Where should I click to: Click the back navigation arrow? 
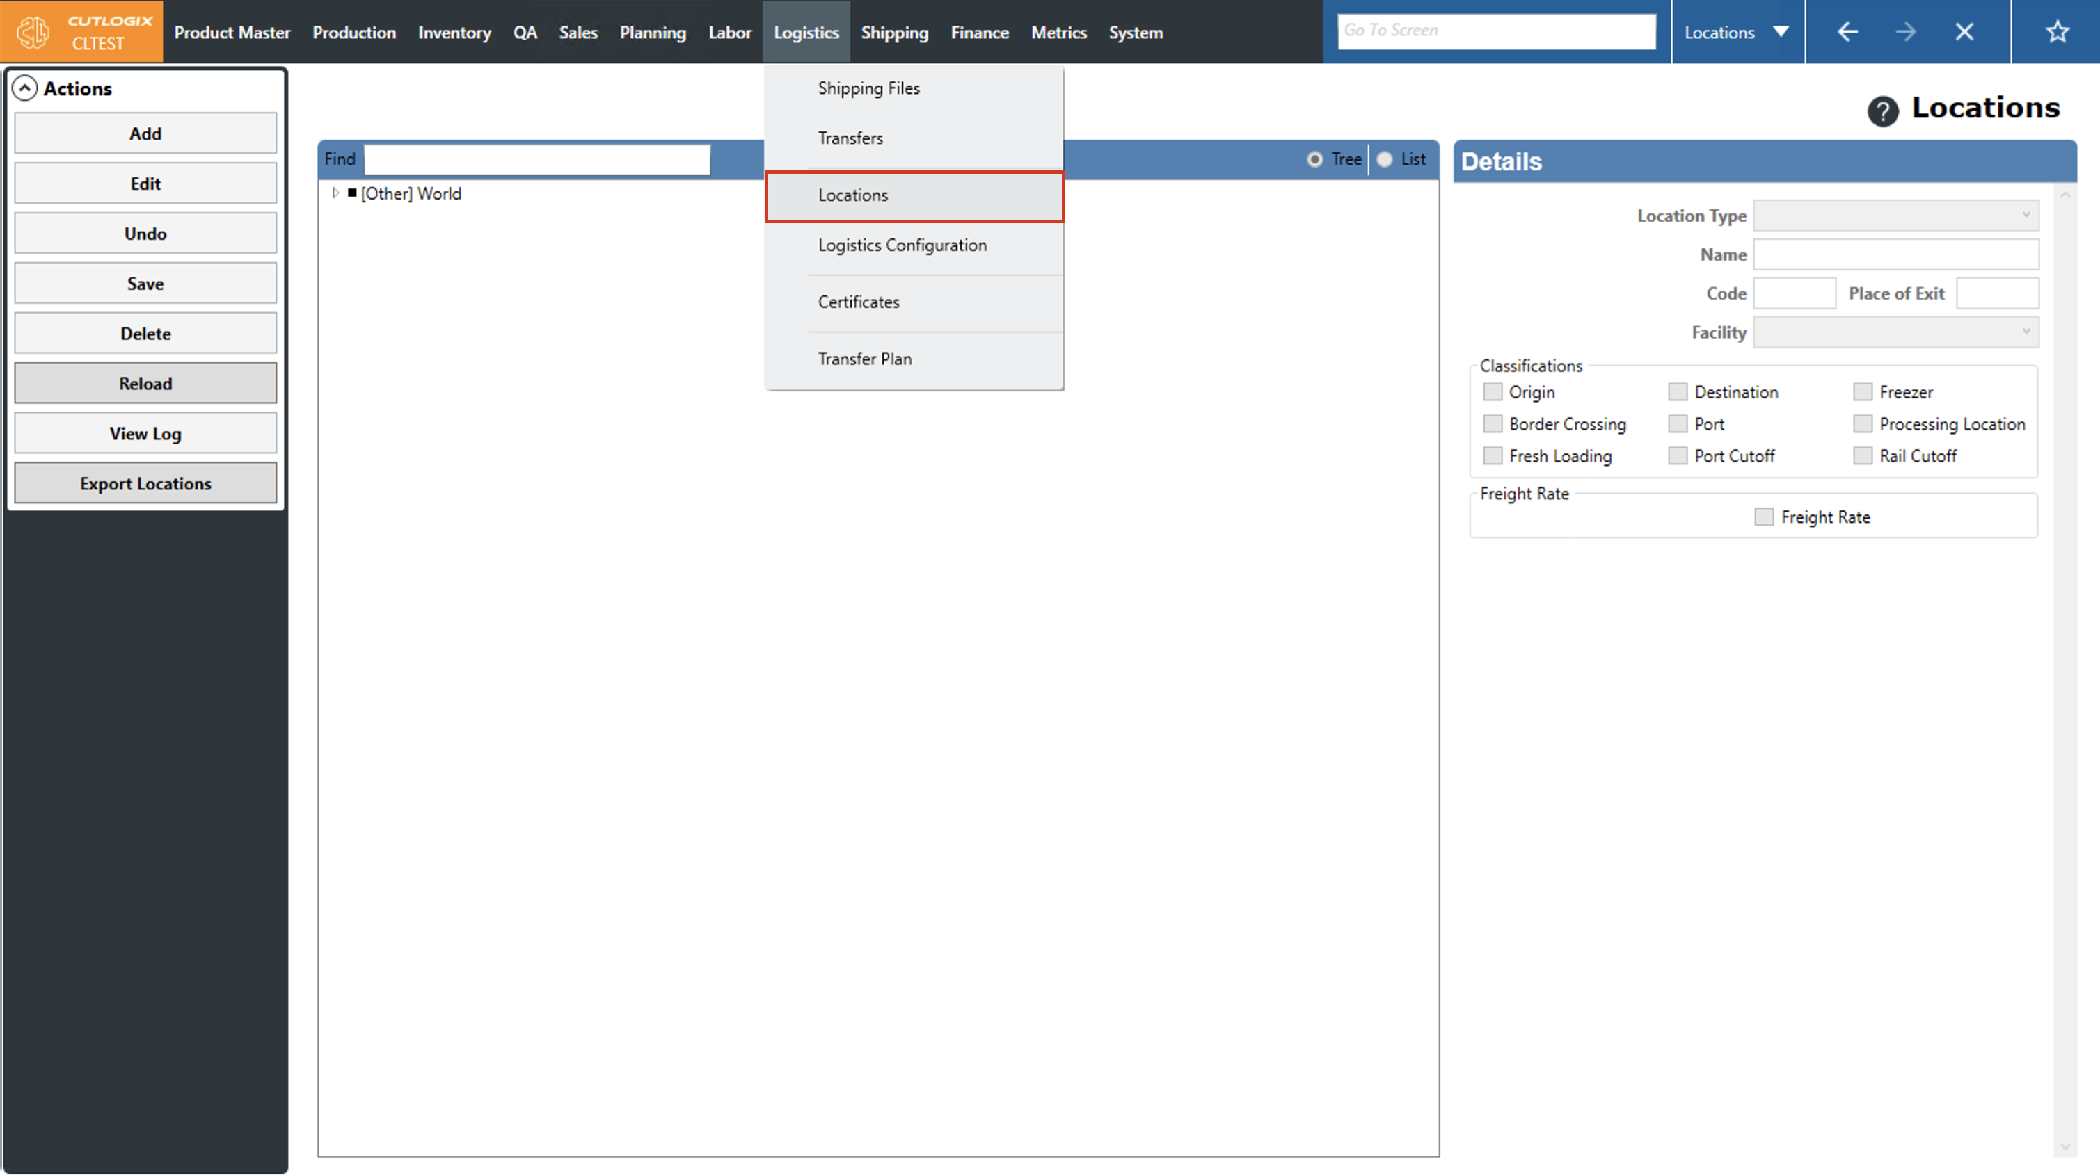click(x=1847, y=32)
